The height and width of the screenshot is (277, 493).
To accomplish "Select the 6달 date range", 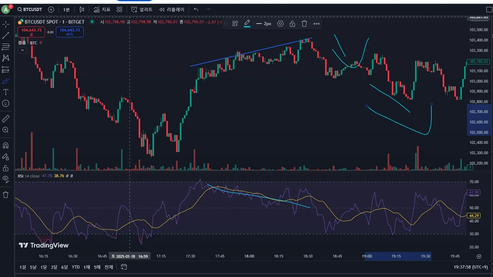I will point(64,267).
